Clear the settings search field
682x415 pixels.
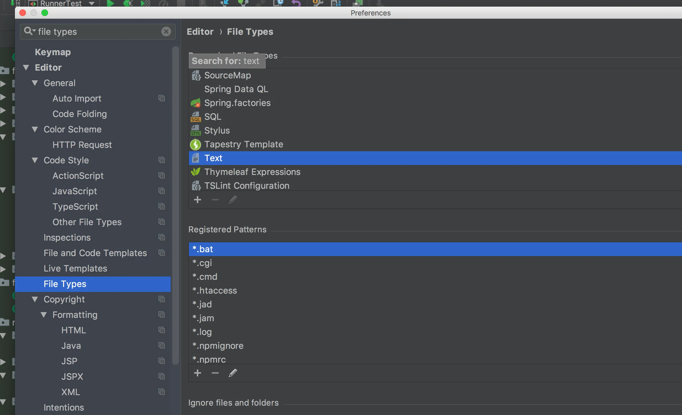(x=166, y=31)
